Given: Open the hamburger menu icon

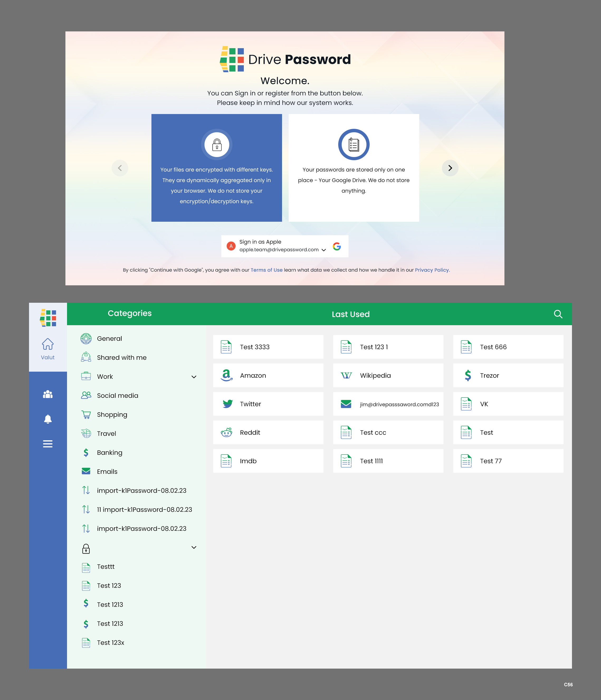Looking at the screenshot, I should [x=47, y=444].
